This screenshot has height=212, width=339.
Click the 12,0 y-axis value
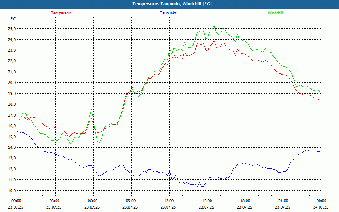click(12, 169)
